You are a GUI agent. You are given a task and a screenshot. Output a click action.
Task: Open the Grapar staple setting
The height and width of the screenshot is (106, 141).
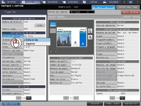[106, 36]
